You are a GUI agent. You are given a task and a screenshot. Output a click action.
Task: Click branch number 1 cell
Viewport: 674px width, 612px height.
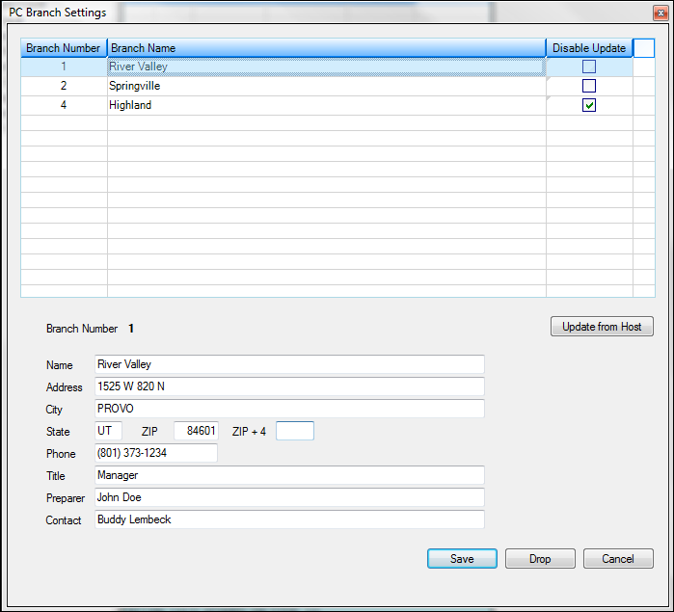(64, 67)
